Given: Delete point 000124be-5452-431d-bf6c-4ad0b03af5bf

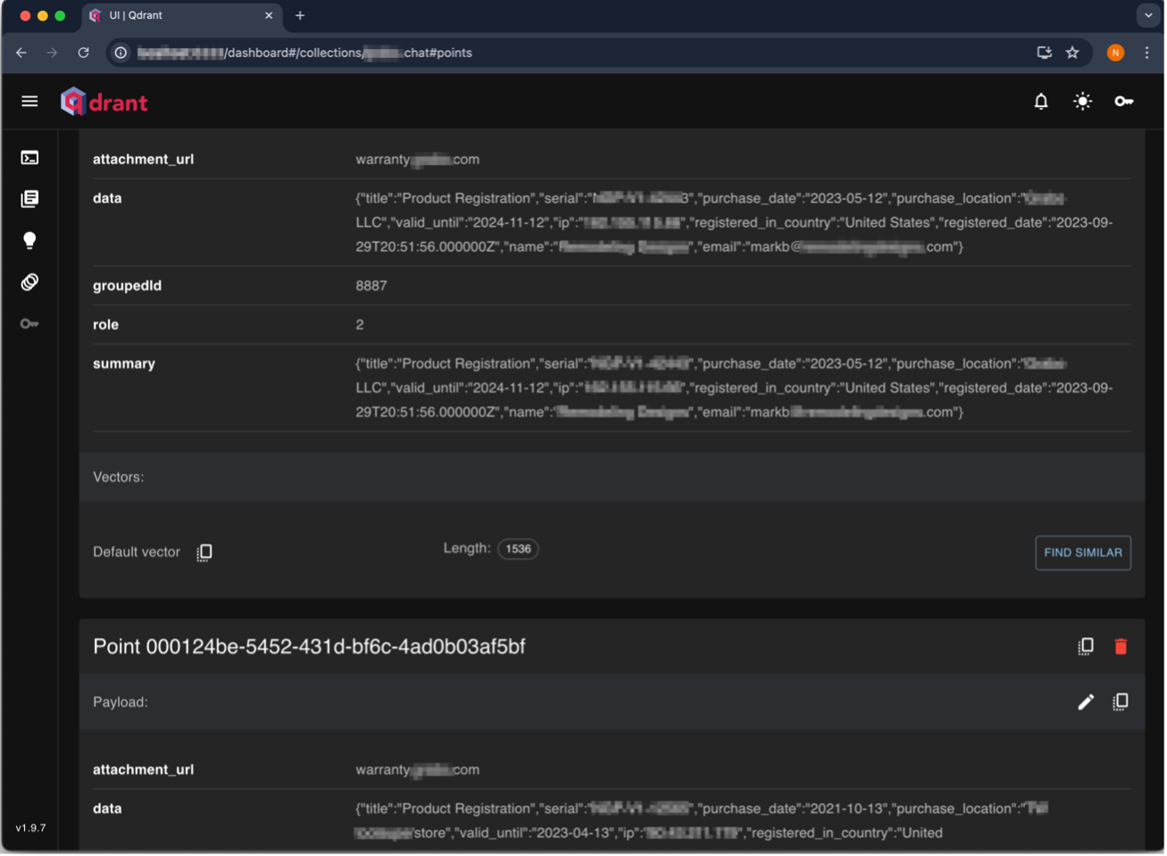Looking at the screenshot, I should click(x=1121, y=646).
